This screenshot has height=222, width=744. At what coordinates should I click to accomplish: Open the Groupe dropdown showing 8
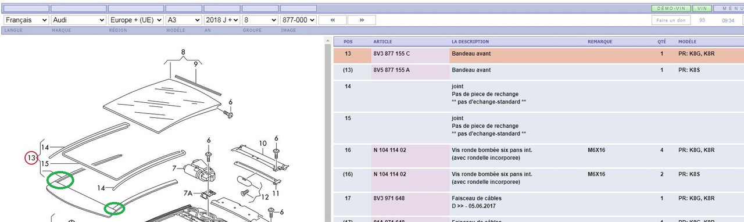(260, 20)
